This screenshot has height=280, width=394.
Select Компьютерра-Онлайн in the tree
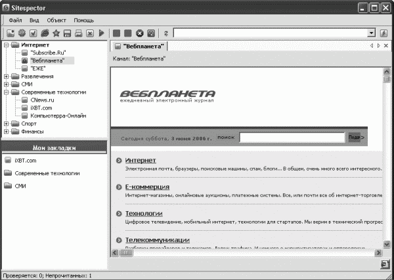(58, 116)
